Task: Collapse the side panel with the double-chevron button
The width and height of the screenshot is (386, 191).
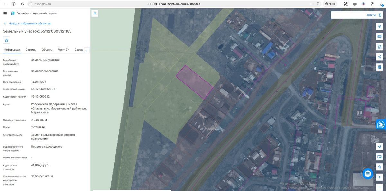Action: pyautogui.click(x=95, y=13)
